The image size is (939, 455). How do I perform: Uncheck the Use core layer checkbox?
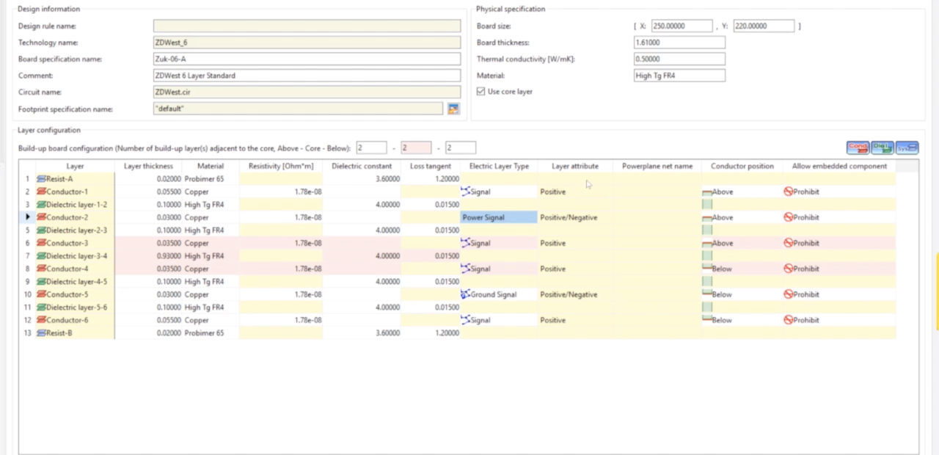[481, 91]
